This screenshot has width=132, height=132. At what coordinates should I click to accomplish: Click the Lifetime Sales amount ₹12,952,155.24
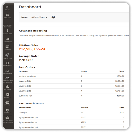(x=32, y=49)
